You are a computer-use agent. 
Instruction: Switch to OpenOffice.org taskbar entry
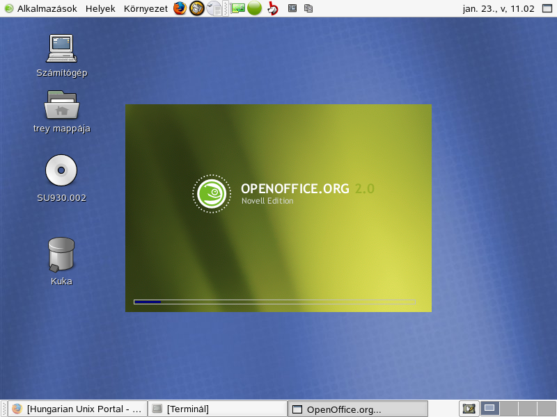pos(358,409)
